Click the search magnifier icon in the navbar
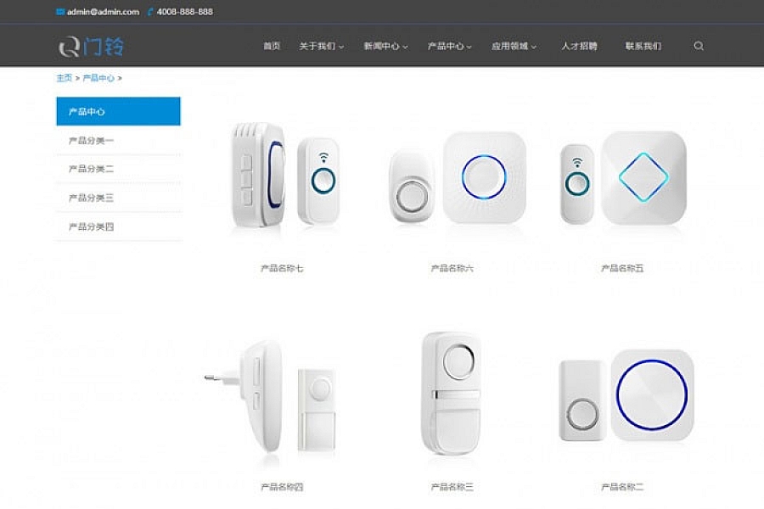The height and width of the screenshot is (509, 764). coord(699,47)
